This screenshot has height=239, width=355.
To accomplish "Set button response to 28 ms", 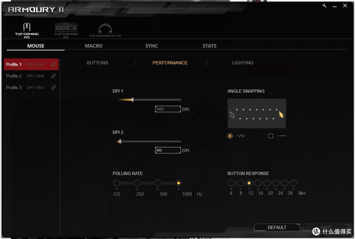I will (x=285, y=183).
